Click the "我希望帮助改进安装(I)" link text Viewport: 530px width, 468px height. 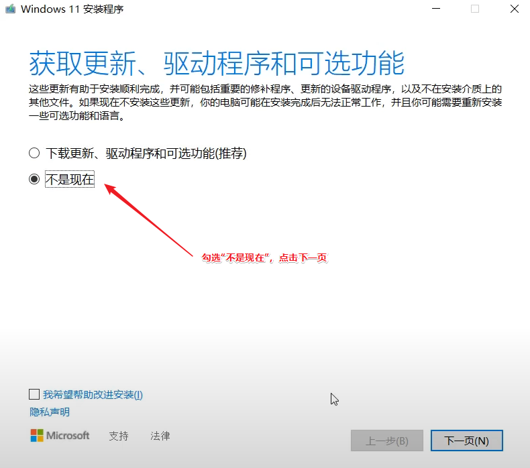(93, 395)
